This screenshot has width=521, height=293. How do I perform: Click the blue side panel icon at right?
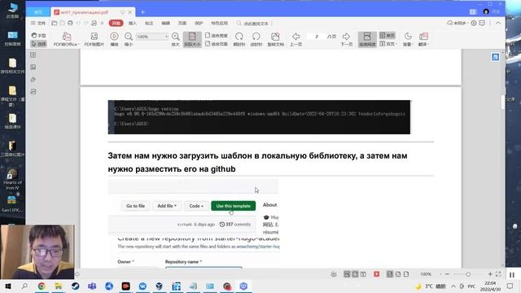[x=496, y=57]
